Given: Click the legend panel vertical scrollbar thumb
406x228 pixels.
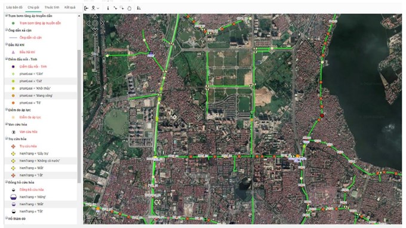Looking at the screenshot, I should [x=79, y=116].
